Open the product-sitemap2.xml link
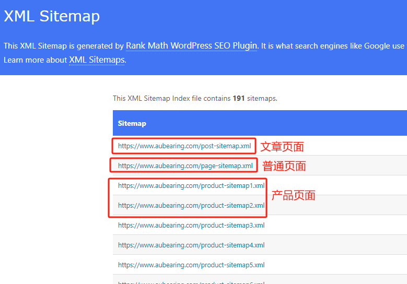Viewport: 407px width, 284px height. 191,205
